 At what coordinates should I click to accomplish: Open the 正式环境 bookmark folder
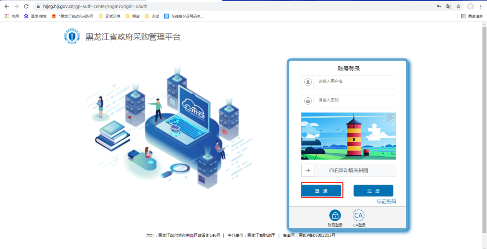pyautogui.click(x=109, y=16)
